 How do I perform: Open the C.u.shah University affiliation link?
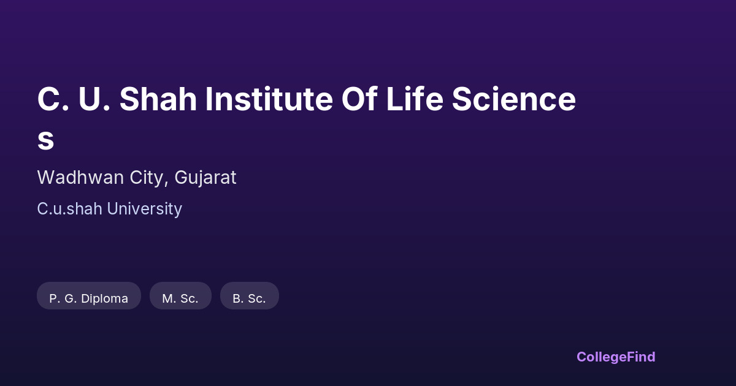pos(109,209)
